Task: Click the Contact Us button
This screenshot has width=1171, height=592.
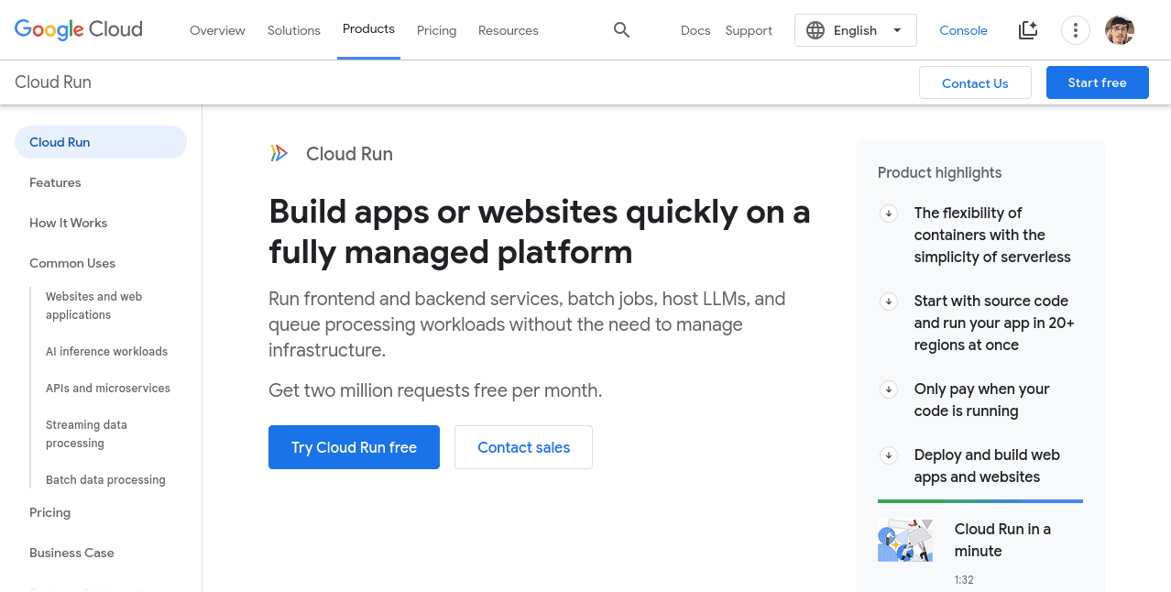Action: click(x=975, y=82)
